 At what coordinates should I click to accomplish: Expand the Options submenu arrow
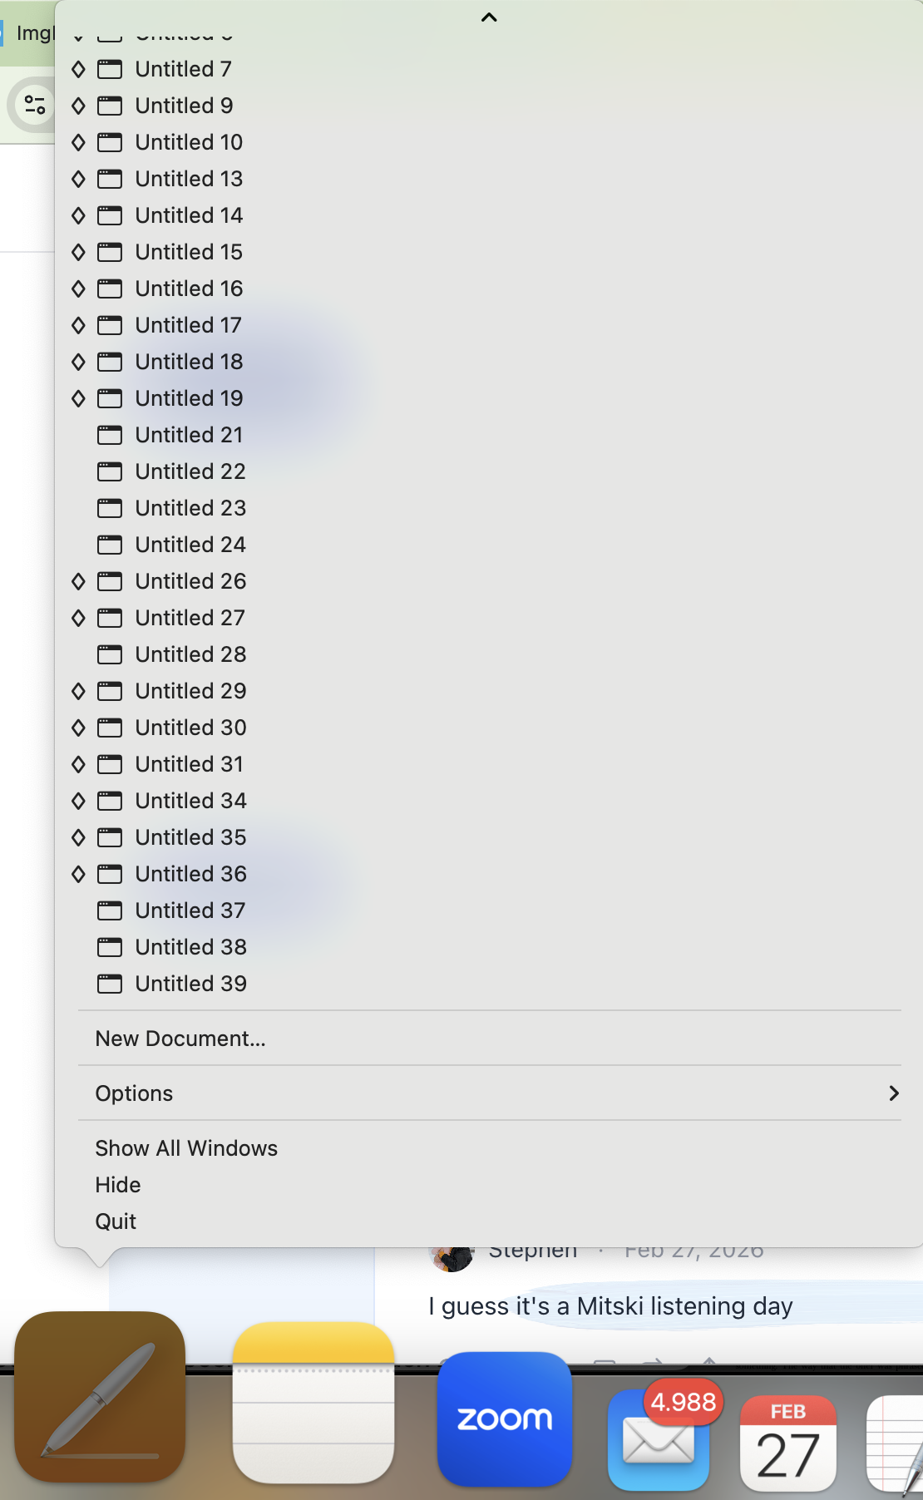click(x=893, y=1093)
